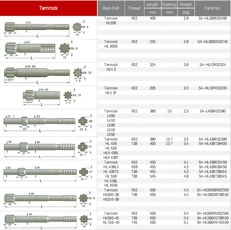Click the HLR 438T rock drill name

click(x=111, y=158)
